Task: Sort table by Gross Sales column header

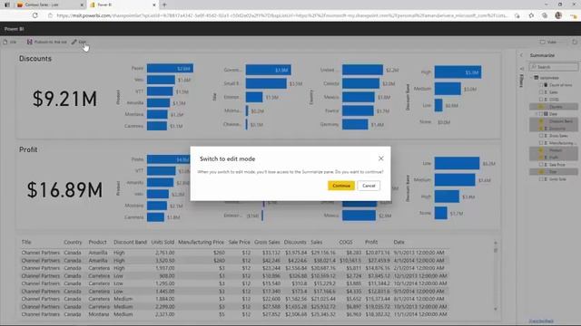Action: (x=267, y=242)
